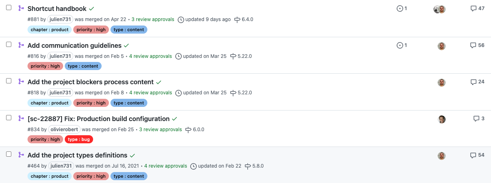Click the linked issue icon on Add communication guidelines
Screen dimensions: 491x183
click(x=400, y=45)
